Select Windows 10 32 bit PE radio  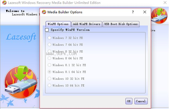(x=49, y=78)
